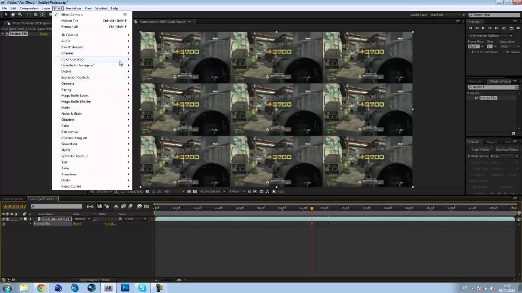Open Skype taskbar icon
This screenshot has height=293, width=522.
point(142,288)
